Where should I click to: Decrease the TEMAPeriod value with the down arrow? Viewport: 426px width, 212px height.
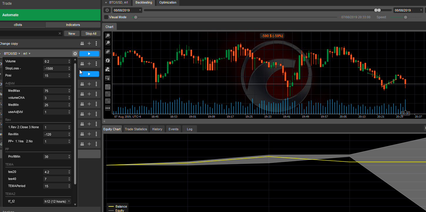[x=69, y=187]
